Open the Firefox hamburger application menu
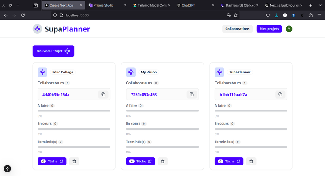 [319, 15]
